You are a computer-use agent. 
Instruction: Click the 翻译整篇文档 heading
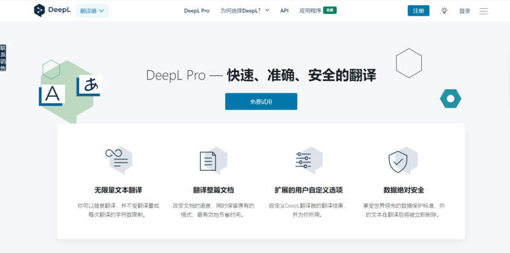click(213, 191)
